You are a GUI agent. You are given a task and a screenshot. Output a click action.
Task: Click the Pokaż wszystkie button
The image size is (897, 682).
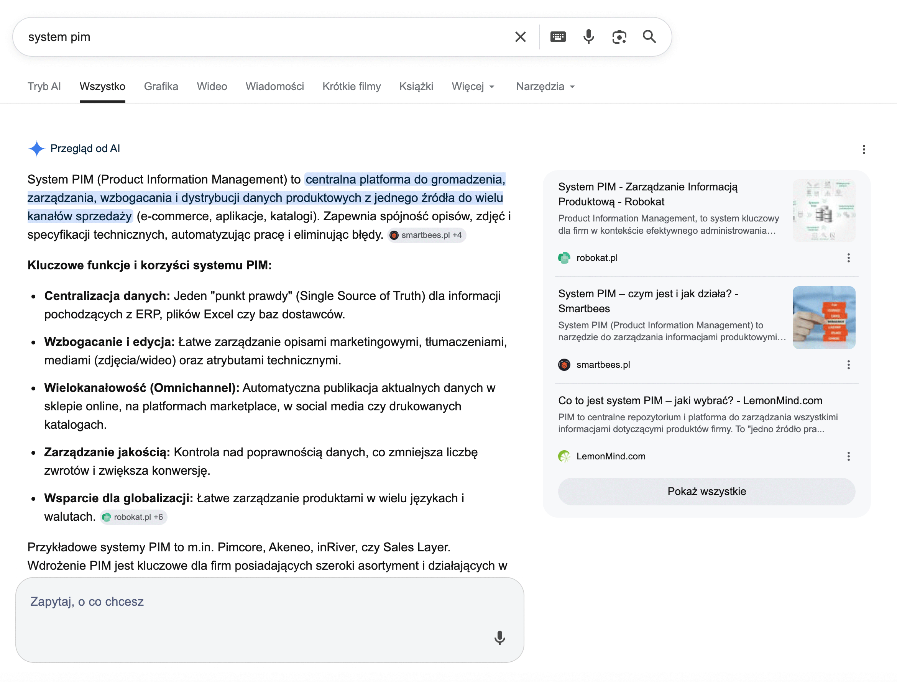click(706, 491)
